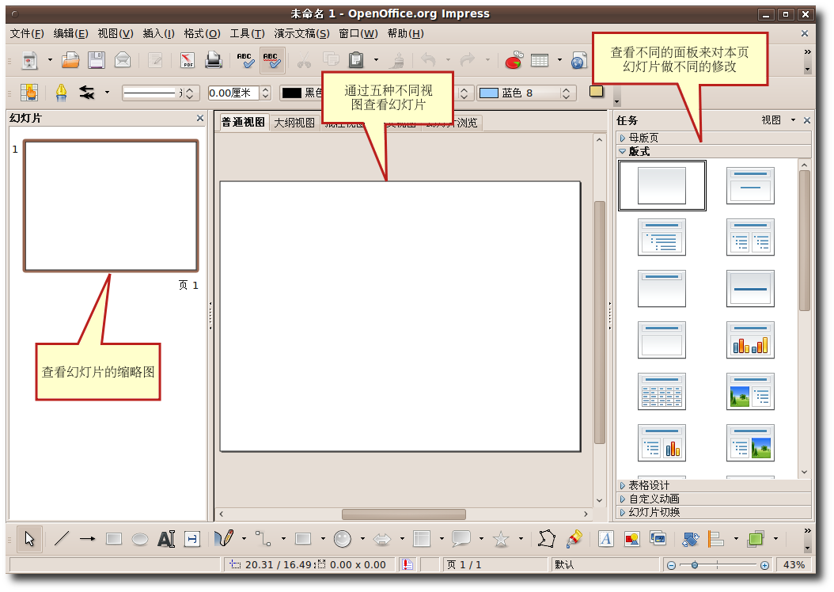
Task: Open the 演示文稿 menu
Action: (301, 33)
